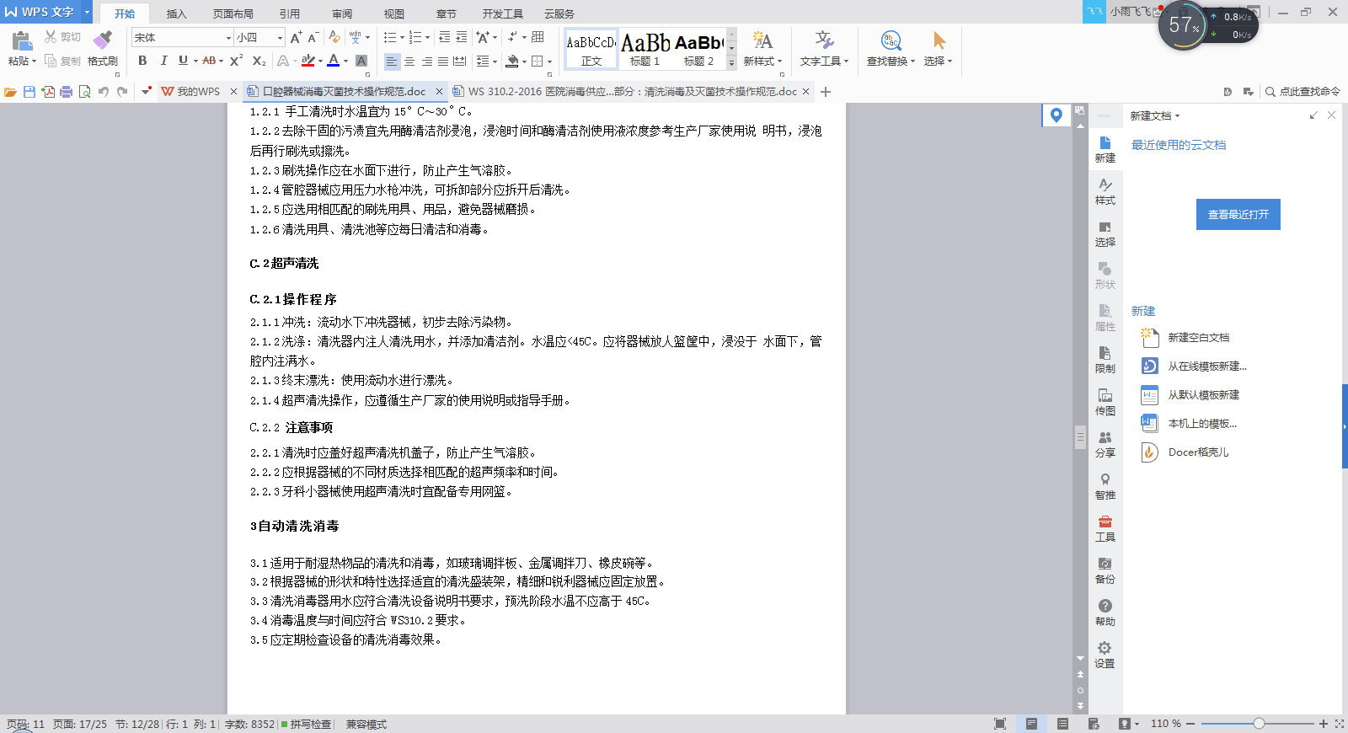Click 从在线模板新建 link
The image size is (1348, 733).
[x=1206, y=366]
